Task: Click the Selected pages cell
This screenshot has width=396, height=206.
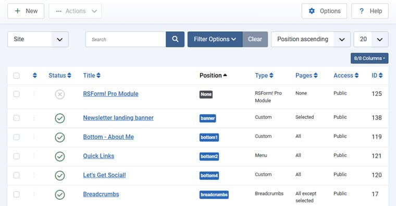Action: tap(305, 117)
